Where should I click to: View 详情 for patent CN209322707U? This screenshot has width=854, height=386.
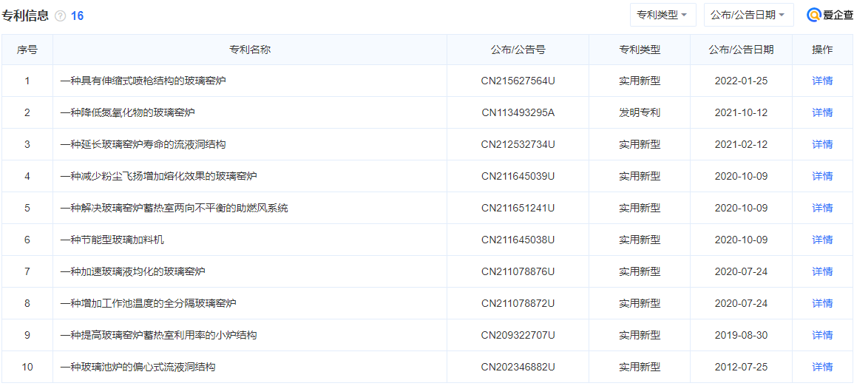point(821,335)
